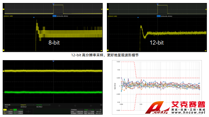Expand the Sdev(C1) measurement dropdown

pyautogui.click(x=34, y=105)
